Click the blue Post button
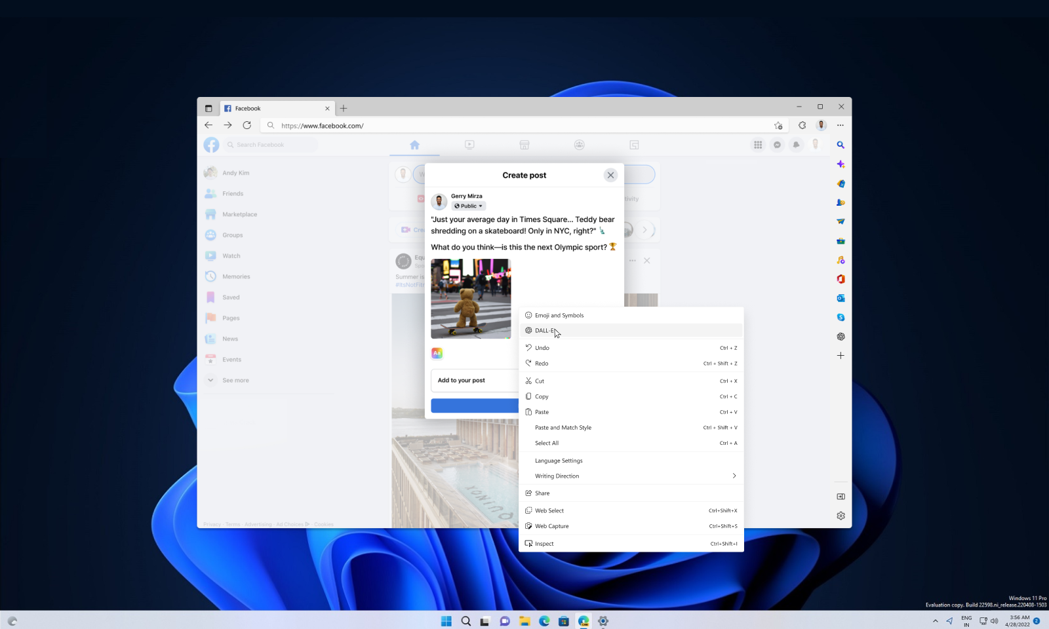Viewport: 1049px width, 629px height. click(x=475, y=406)
